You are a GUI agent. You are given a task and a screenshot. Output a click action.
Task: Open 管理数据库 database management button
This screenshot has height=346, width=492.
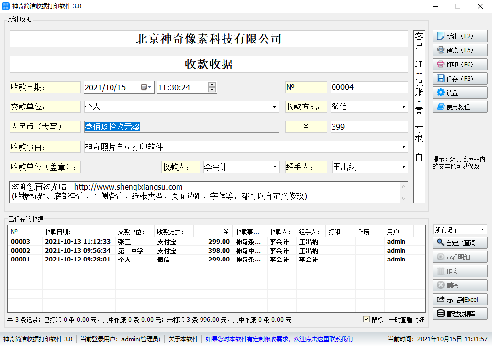(x=460, y=313)
